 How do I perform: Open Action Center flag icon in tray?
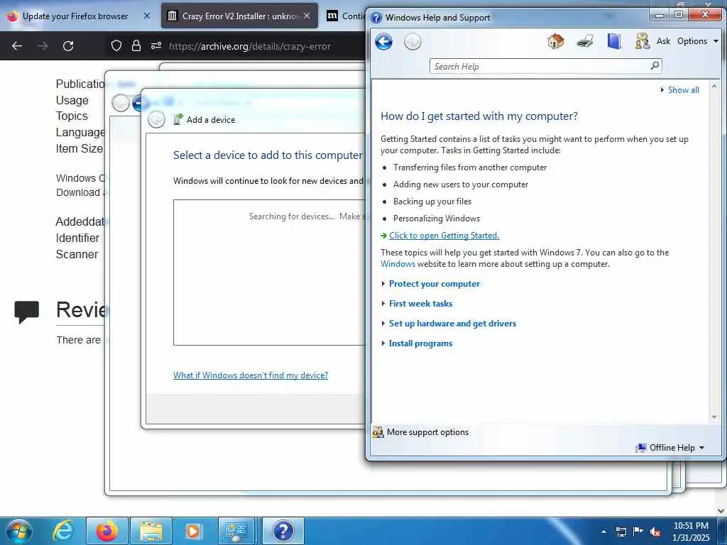[638, 532]
